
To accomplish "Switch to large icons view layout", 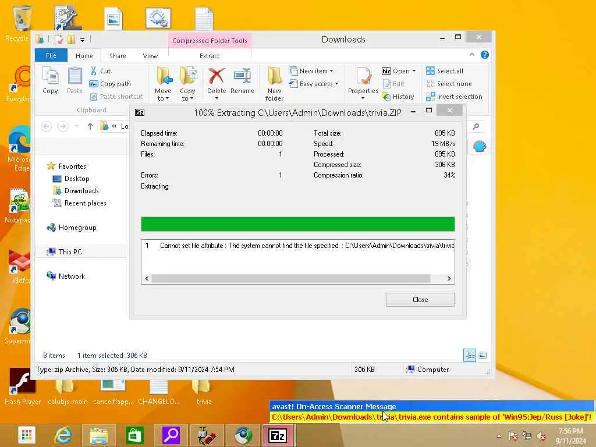I will [x=483, y=355].
